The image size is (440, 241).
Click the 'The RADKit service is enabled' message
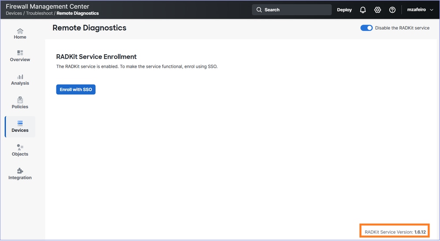coord(137,67)
